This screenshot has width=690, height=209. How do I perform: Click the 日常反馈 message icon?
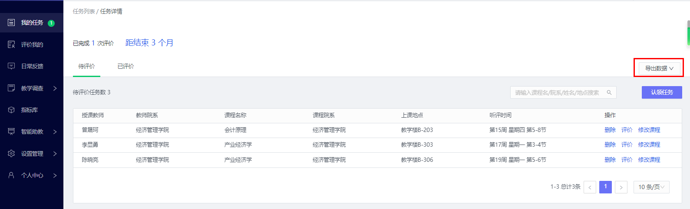[12, 66]
